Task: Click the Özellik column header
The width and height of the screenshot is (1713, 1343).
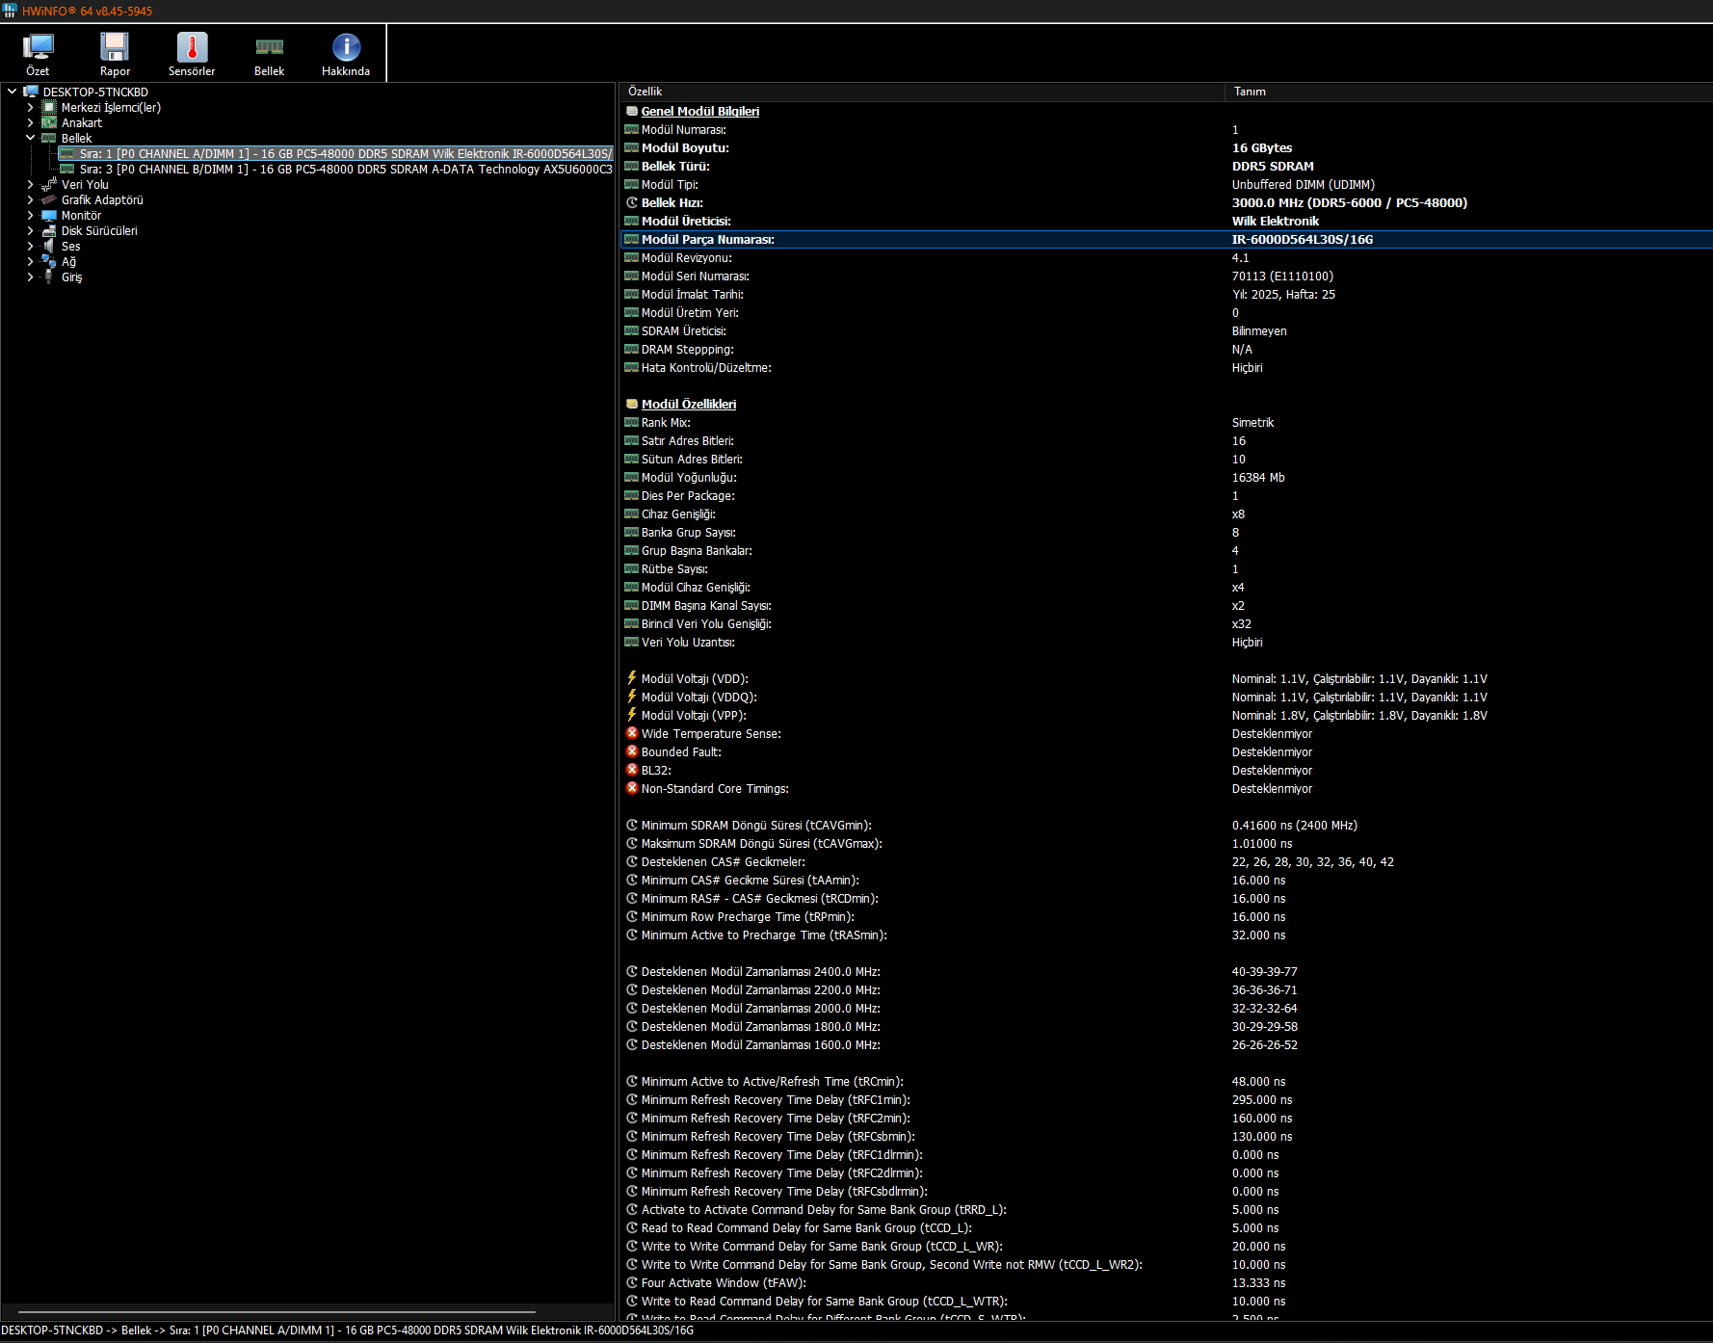Action: (922, 92)
